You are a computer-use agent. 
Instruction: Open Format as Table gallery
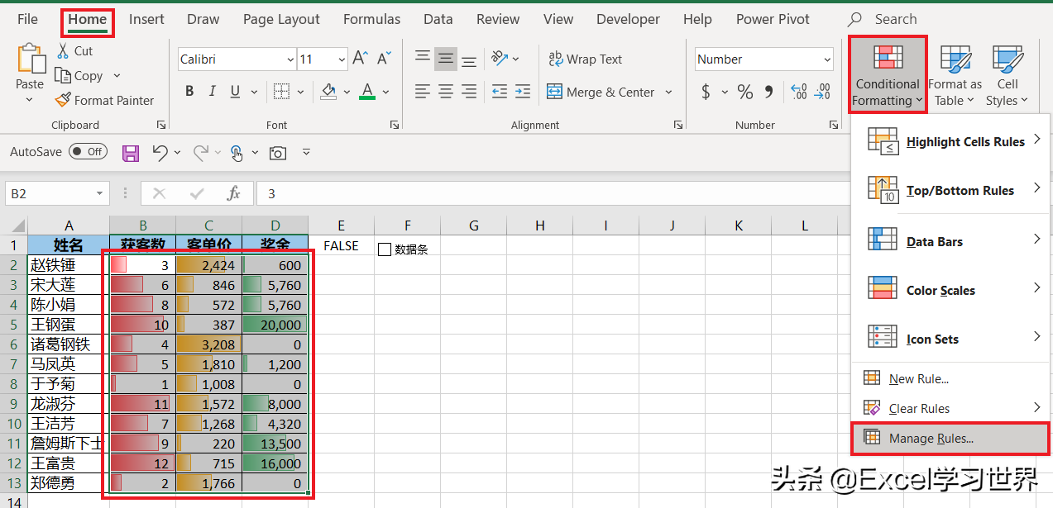click(x=955, y=74)
